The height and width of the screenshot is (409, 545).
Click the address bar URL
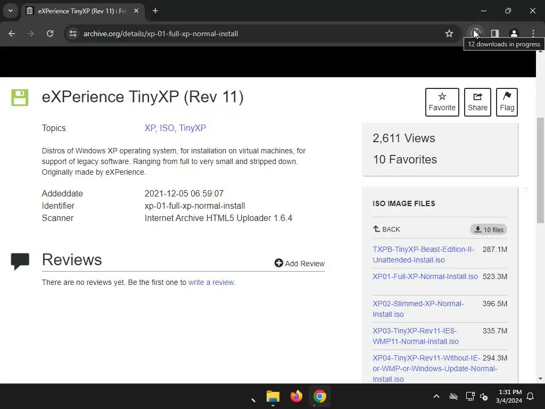pos(161,34)
